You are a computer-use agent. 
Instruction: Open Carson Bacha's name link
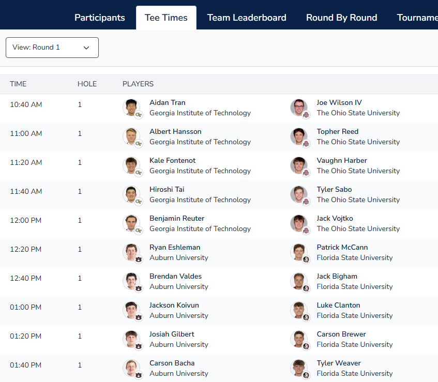172,363
